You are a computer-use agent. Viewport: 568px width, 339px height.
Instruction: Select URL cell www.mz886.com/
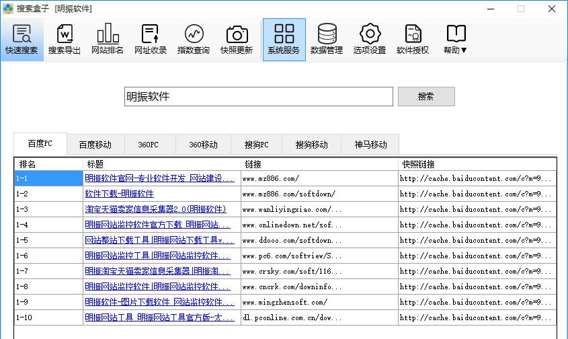tap(319, 178)
